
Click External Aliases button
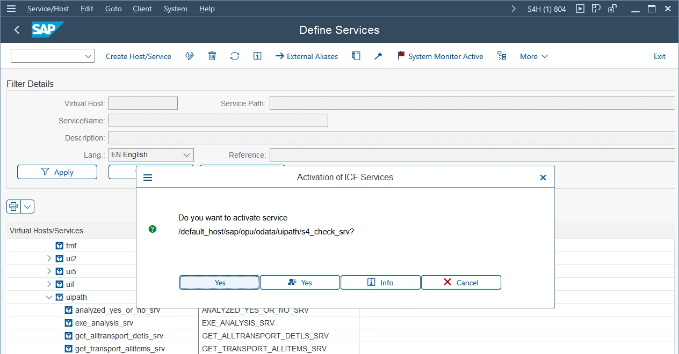coord(307,56)
